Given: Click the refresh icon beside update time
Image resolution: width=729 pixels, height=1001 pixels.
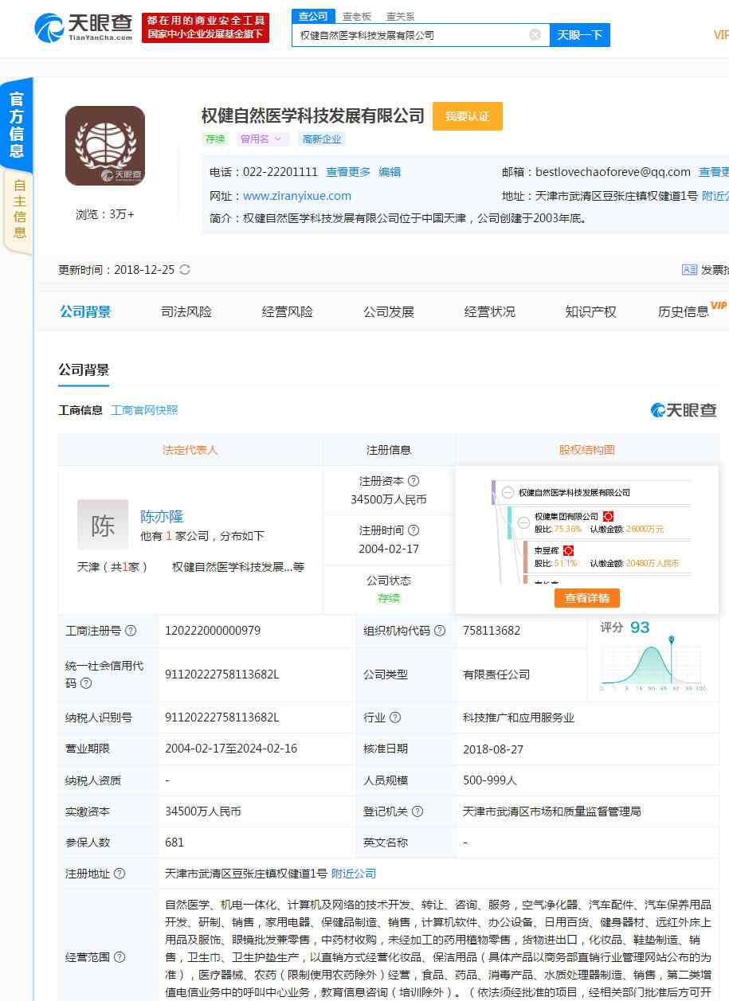Looking at the screenshot, I should 185,269.
